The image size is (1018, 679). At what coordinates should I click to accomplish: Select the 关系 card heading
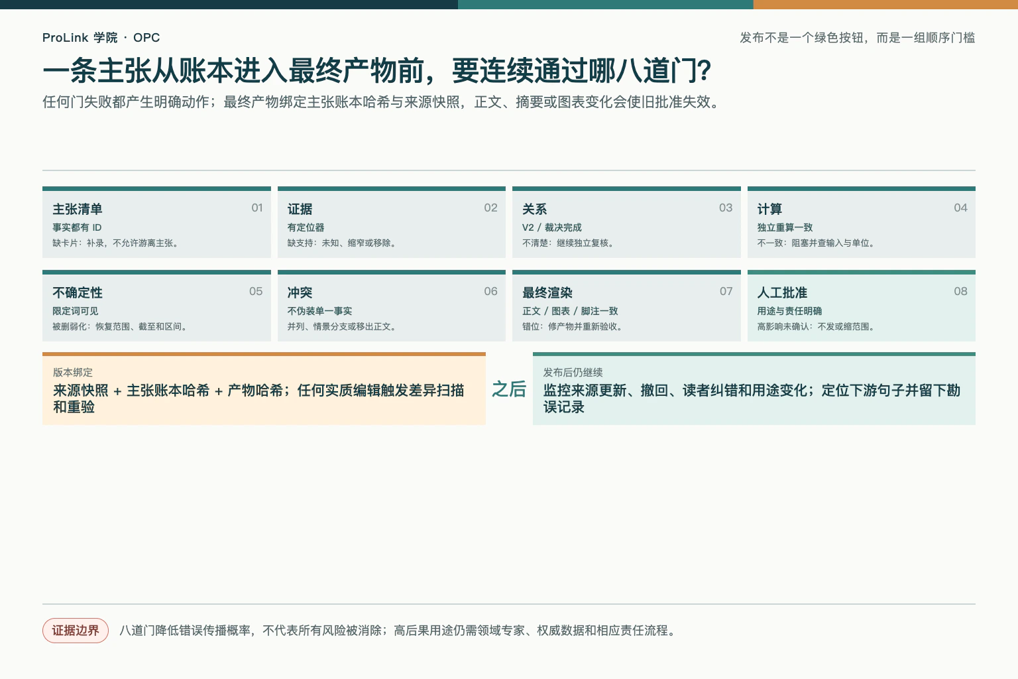[534, 209]
